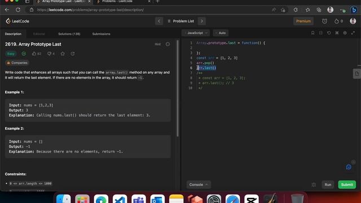Reset code to default icon
This screenshot has height=203, width=361.
pyautogui.click(x=329, y=33)
